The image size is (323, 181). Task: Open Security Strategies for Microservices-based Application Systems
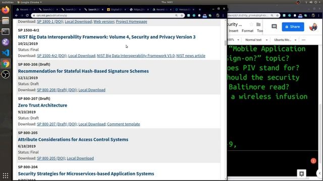click(x=86, y=174)
